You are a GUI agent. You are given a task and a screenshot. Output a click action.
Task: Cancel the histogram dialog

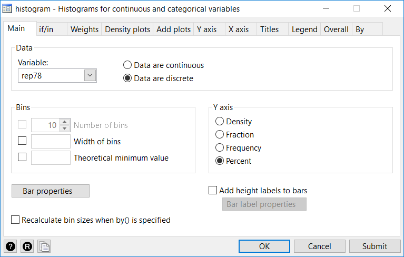(319, 246)
